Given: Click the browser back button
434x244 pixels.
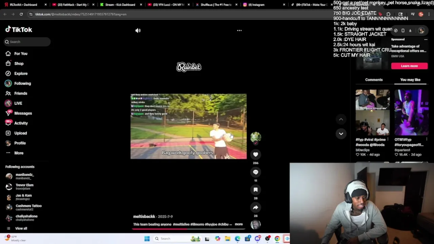Looking at the screenshot, I should (x=5, y=14).
